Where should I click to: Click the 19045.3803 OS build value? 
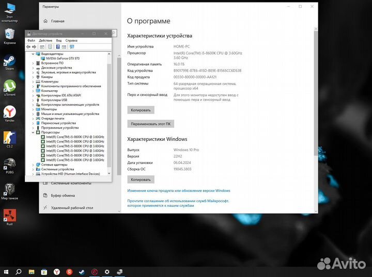click(x=182, y=169)
